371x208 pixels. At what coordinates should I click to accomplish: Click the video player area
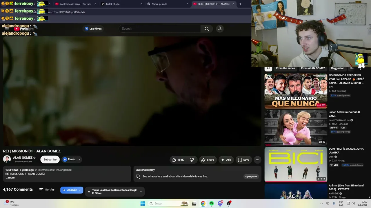pyautogui.click(x=132, y=91)
